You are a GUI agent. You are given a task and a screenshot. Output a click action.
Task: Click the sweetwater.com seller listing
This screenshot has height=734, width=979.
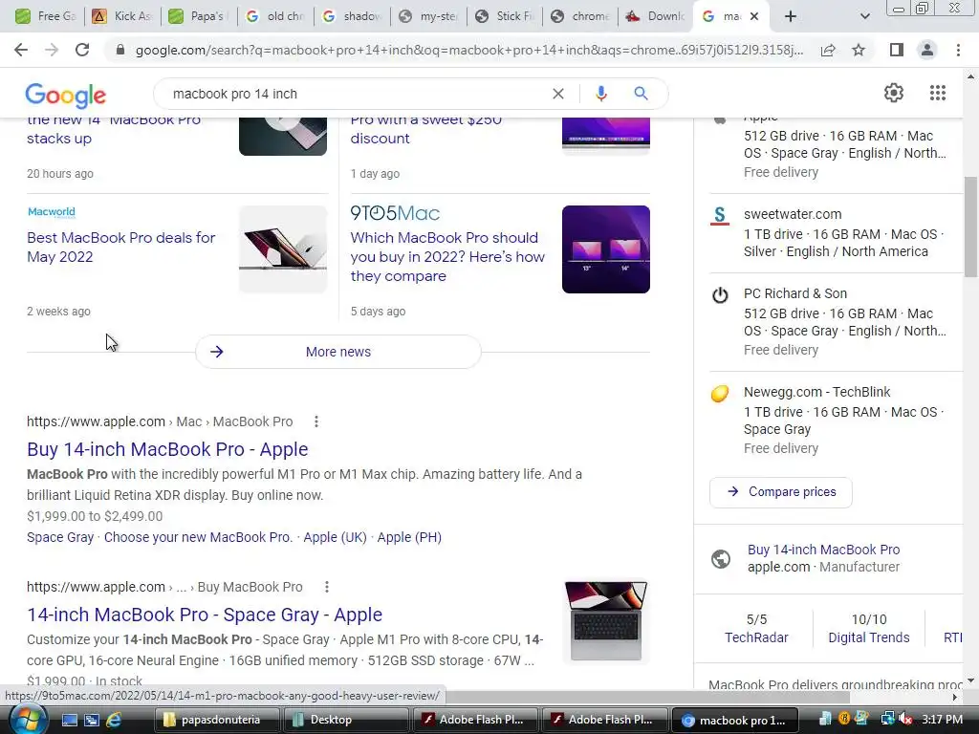point(836,233)
